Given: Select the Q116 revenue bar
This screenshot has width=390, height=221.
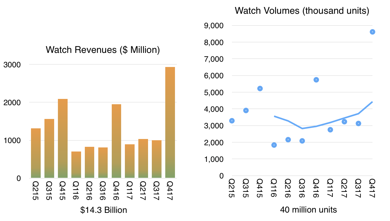Looking at the screenshot, I should (x=76, y=165).
